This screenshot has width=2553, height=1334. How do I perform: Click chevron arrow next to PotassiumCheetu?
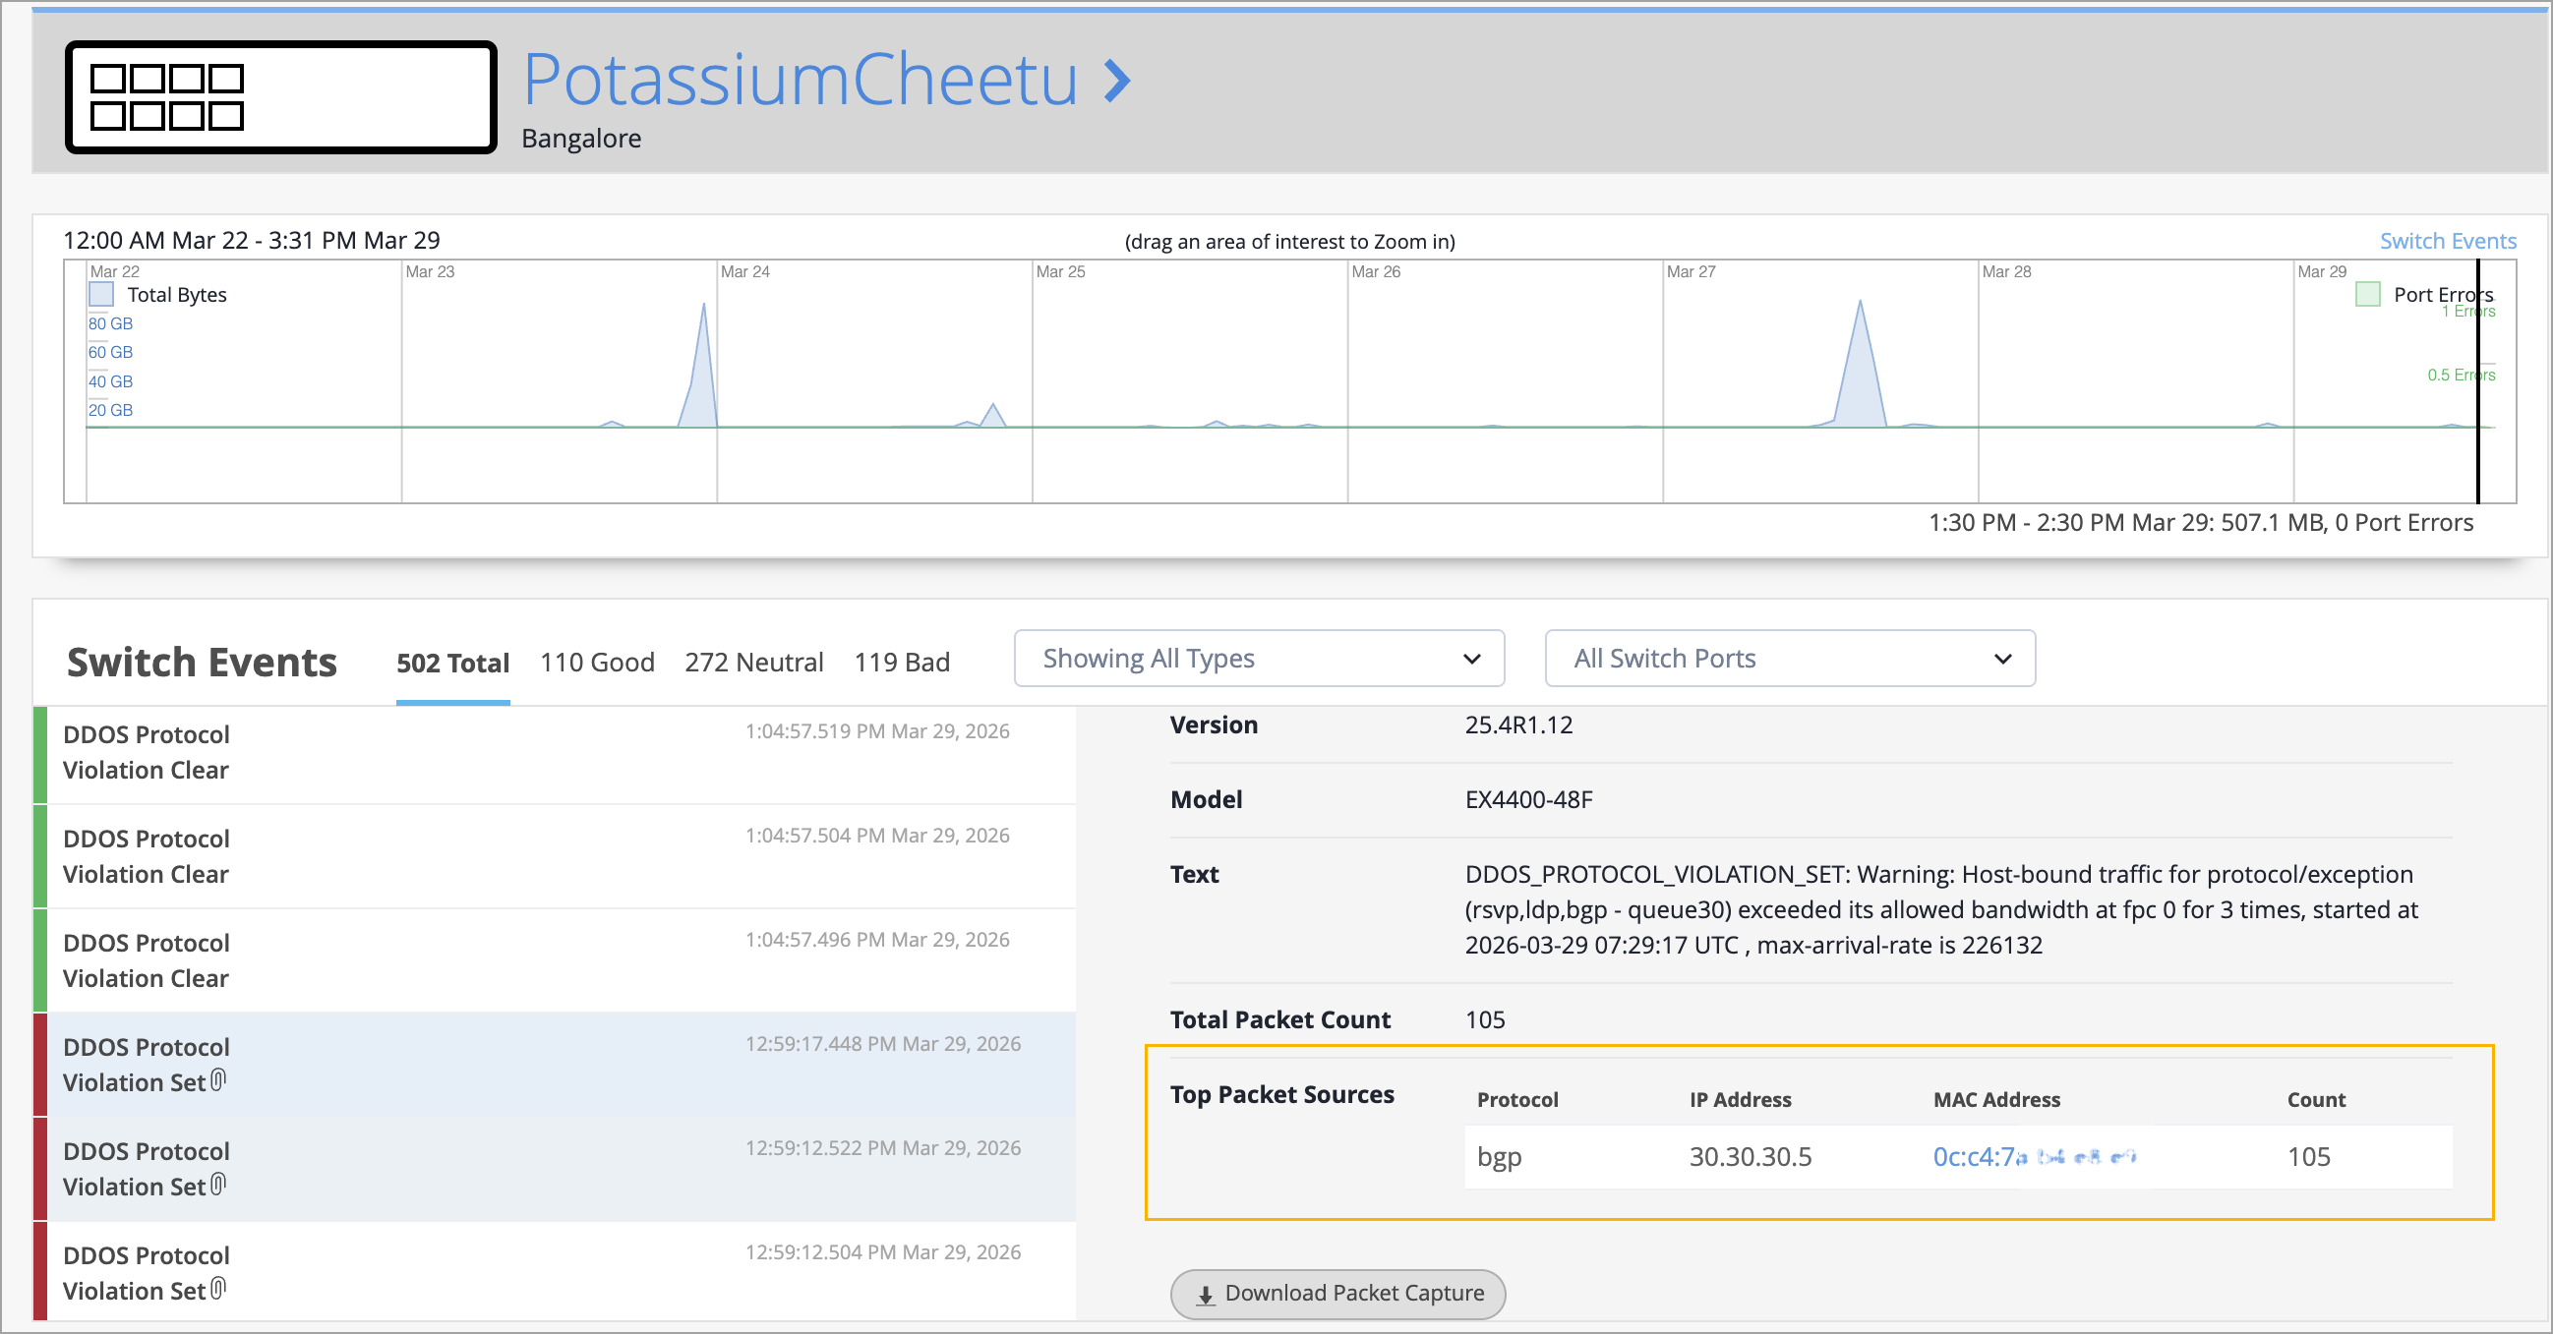[1117, 82]
